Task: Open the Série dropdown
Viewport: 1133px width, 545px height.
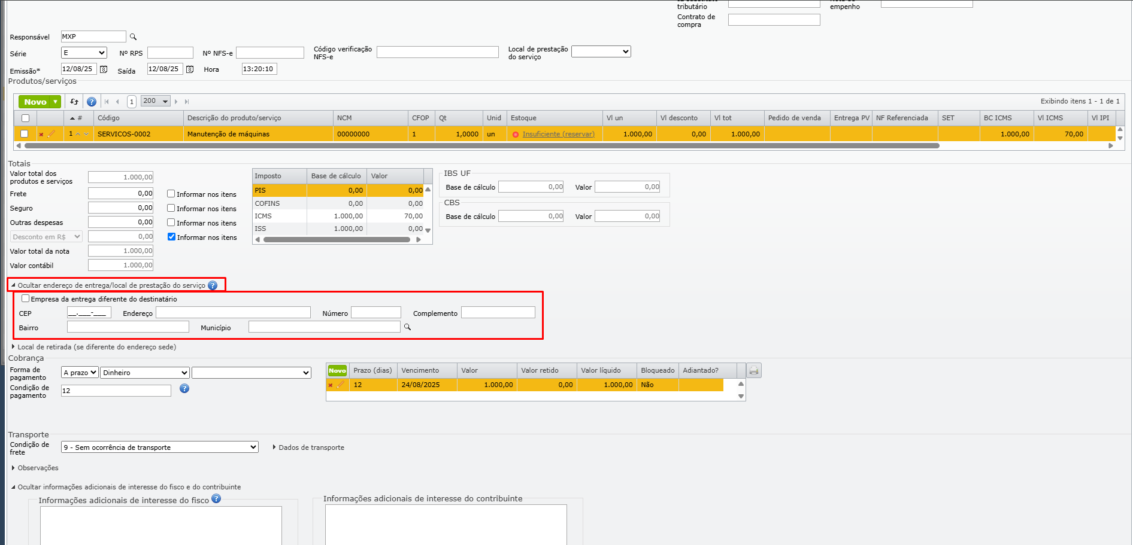Action: (84, 53)
